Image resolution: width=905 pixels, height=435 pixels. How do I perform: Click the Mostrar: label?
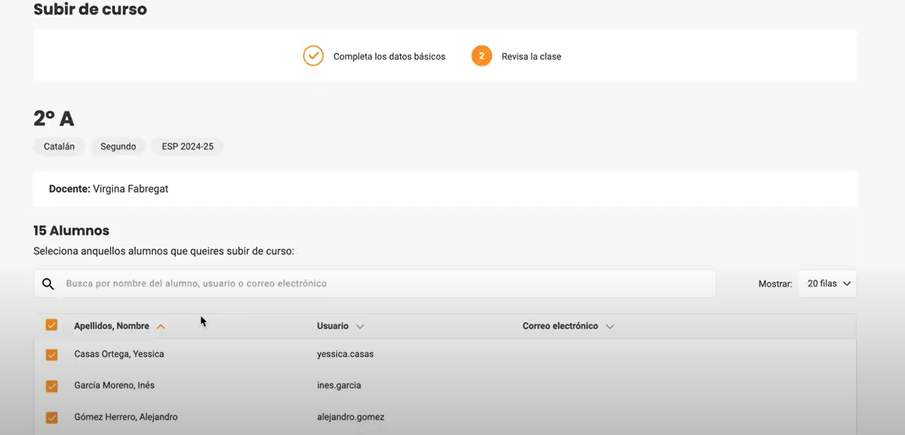coord(775,284)
